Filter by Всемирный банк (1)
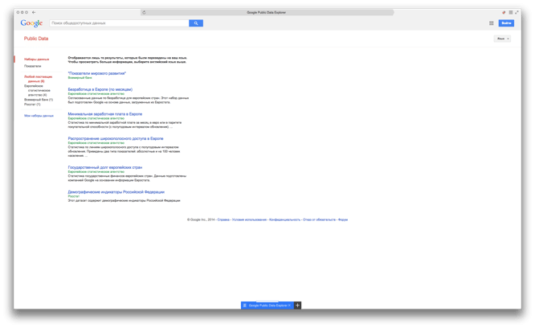Viewport: 535px width, 328px height. [39, 100]
